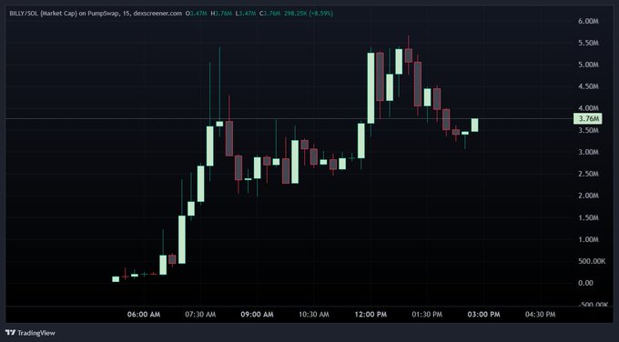The image size is (619, 342).
Task: Click the 4.00M price axis label
Action: coord(589,108)
